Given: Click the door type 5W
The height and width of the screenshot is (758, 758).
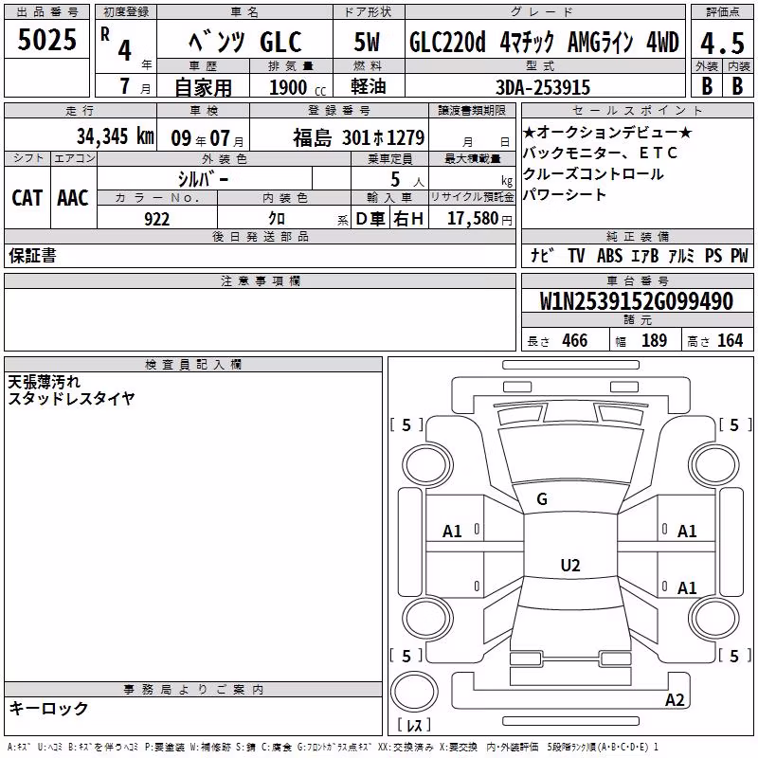Looking at the screenshot, I should [x=367, y=42].
